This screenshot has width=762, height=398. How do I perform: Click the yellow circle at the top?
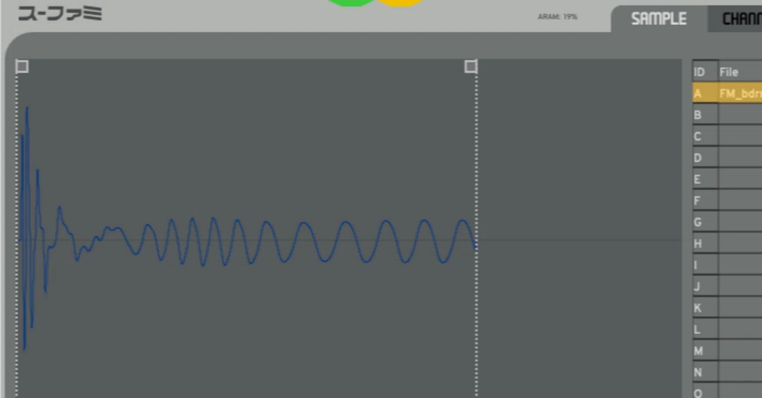pos(401,3)
